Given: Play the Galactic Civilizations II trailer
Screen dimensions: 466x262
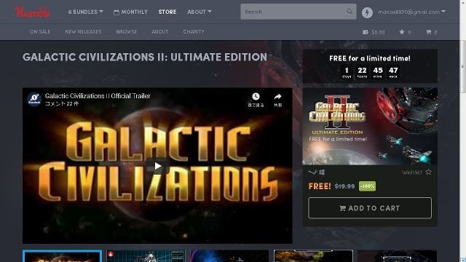Looking at the screenshot, I should click(x=157, y=166).
